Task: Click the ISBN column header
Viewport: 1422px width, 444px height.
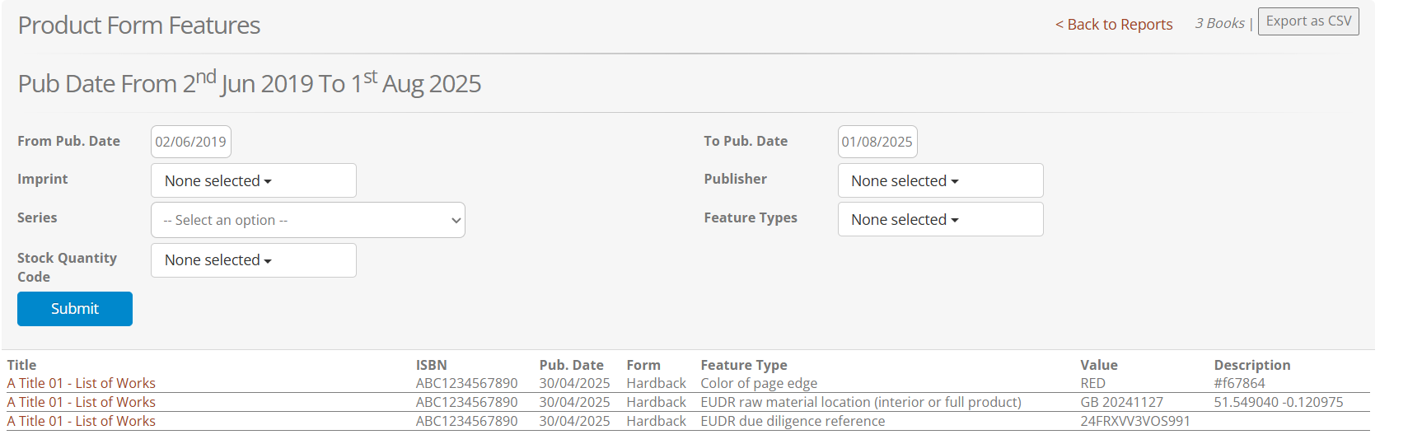Action: click(x=432, y=365)
